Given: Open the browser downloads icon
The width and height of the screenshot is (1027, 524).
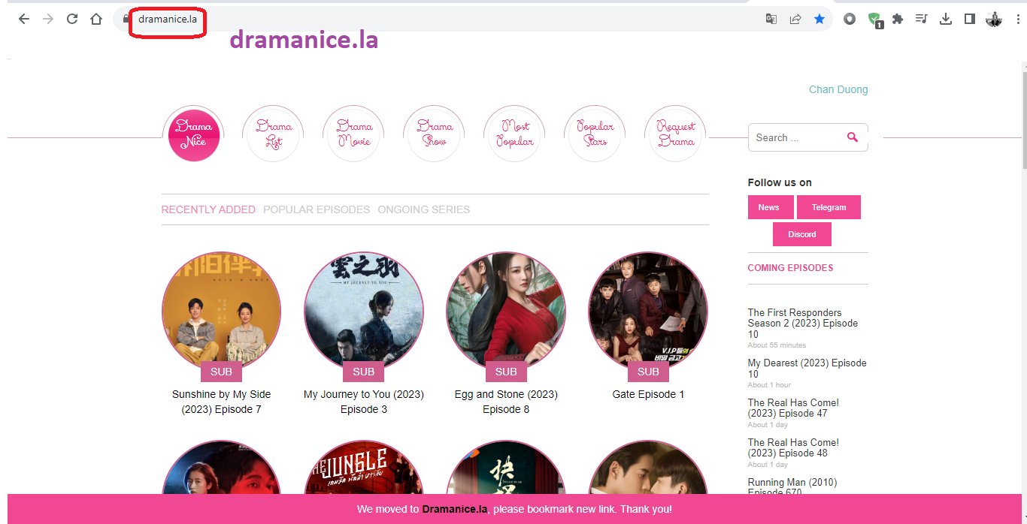Looking at the screenshot, I should (x=946, y=20).
